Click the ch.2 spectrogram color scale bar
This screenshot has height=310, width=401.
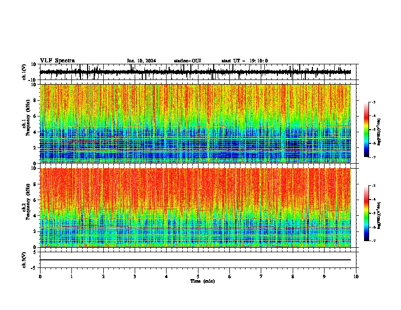pos(366,213)
